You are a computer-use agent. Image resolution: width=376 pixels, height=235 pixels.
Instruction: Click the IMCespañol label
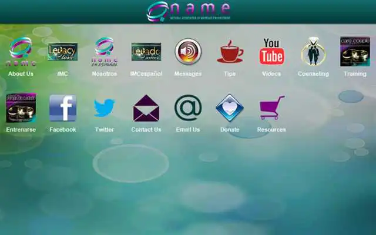click(x=146, y=74)
